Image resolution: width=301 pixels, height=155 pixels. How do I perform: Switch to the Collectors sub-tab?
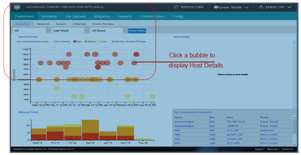(x=79, y=24)
